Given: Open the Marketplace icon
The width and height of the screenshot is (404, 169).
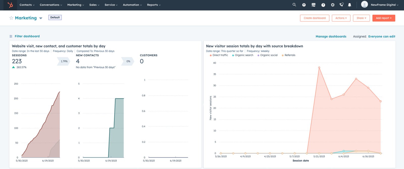Looking at the screenshot, I should pyautogui.click(x=313, y=5).
